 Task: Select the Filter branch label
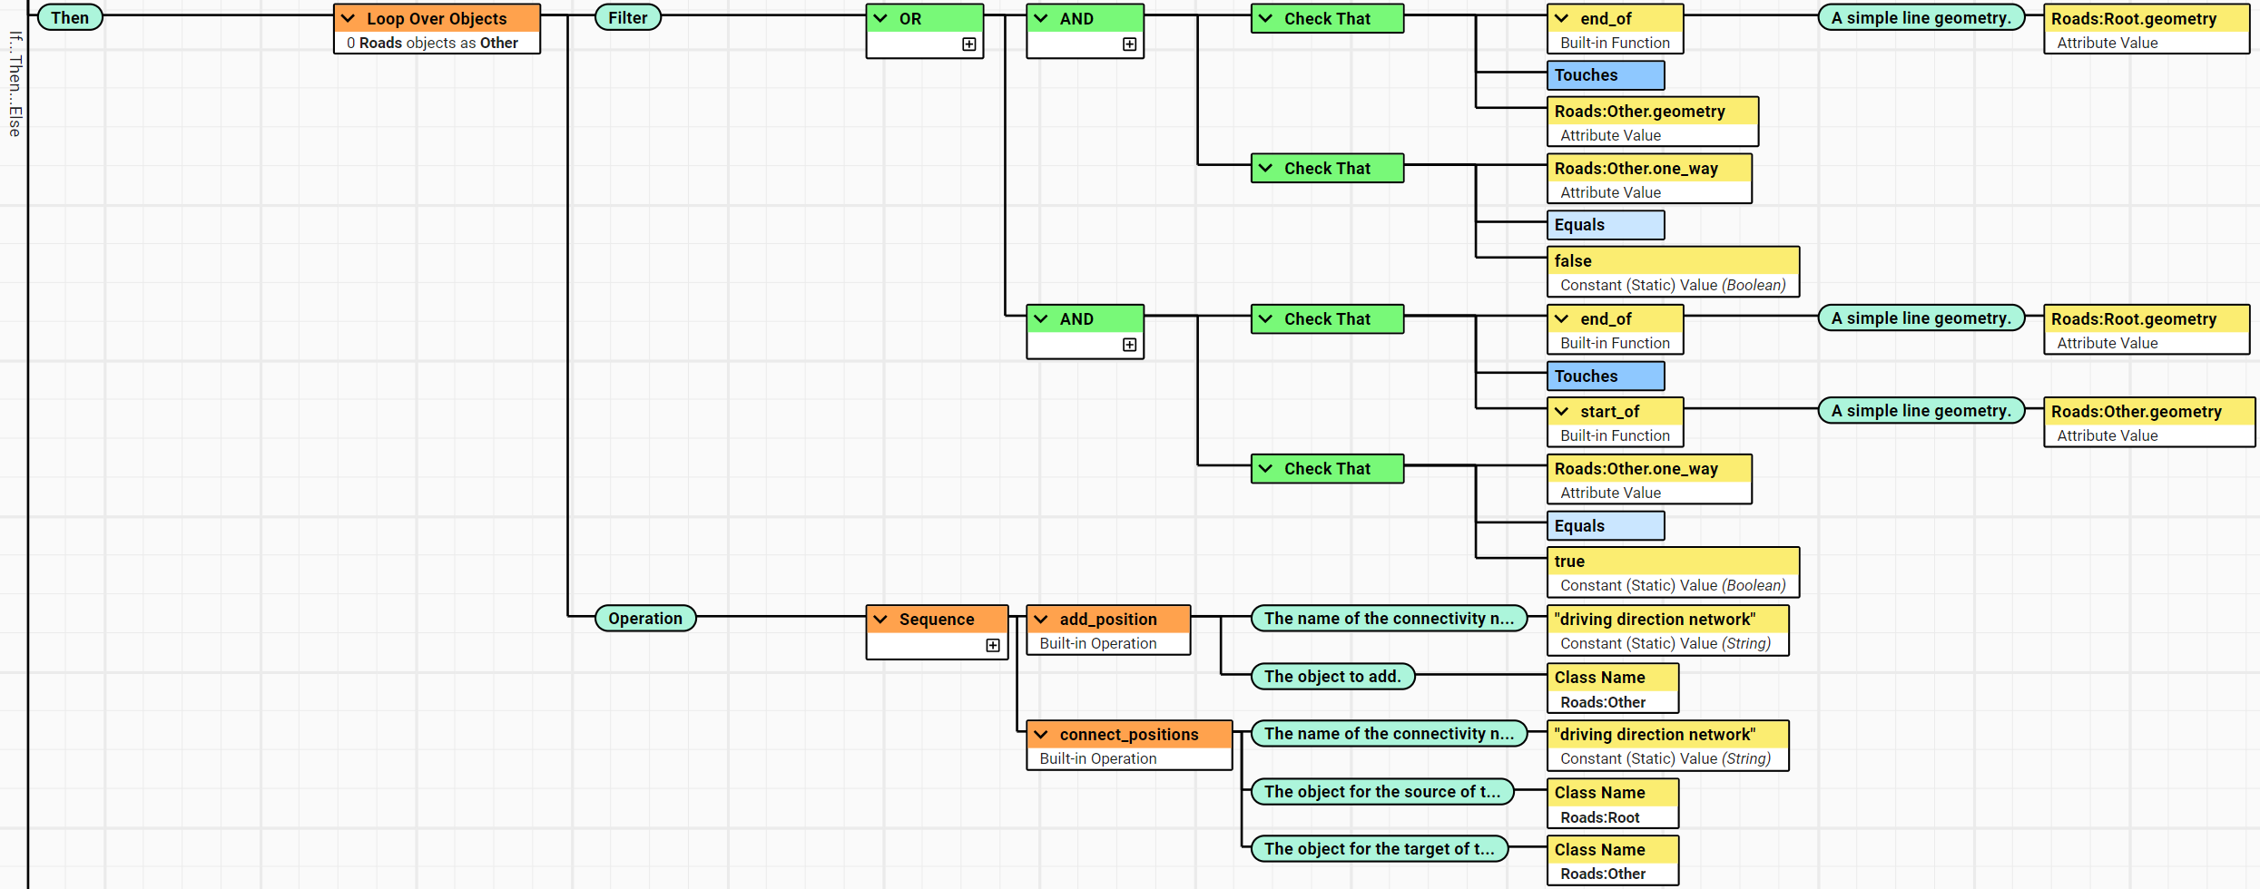627,18
